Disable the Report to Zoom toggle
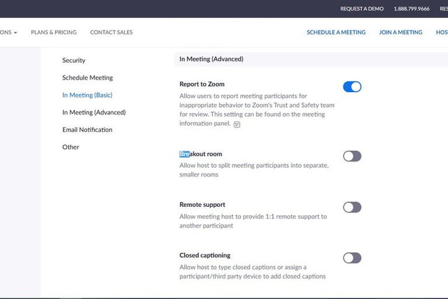 [352, 87]
